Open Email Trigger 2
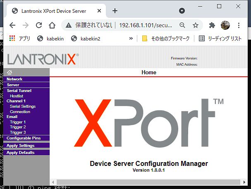Image resolution: width=251 pixels, height=189 pixels. [18, 127]
